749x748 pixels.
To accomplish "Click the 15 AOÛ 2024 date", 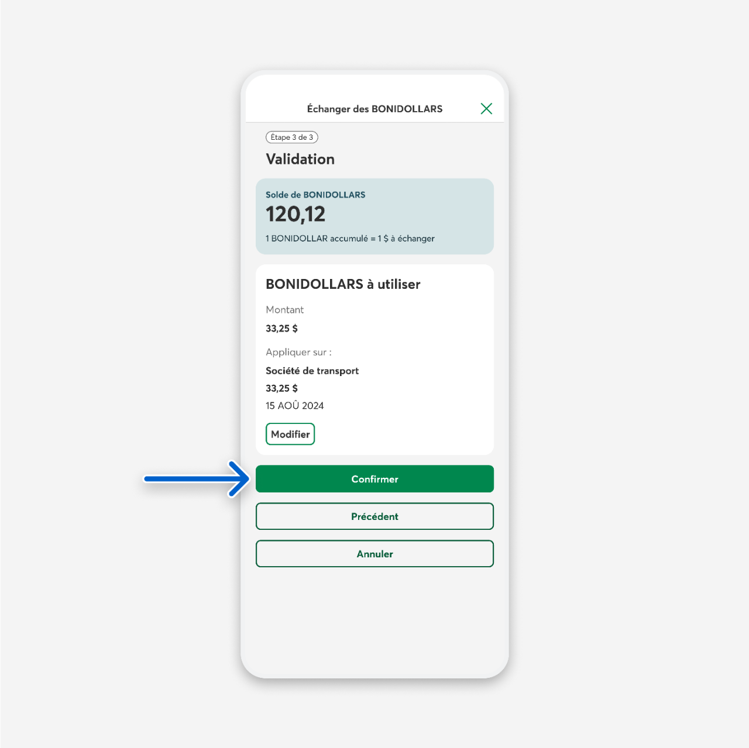I will [x=294, y=406].
